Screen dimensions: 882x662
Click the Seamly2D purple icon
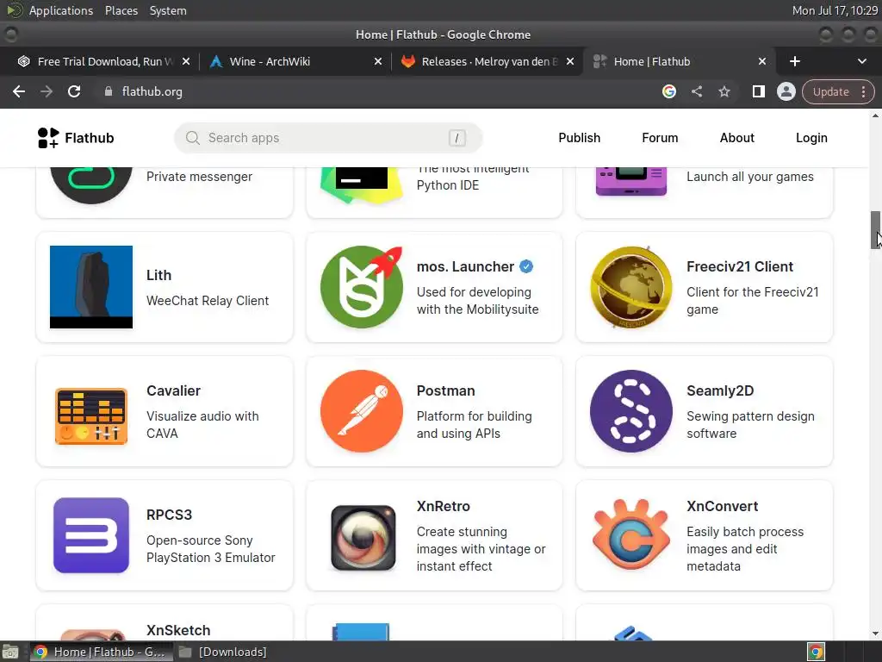[x=631, y=411]
